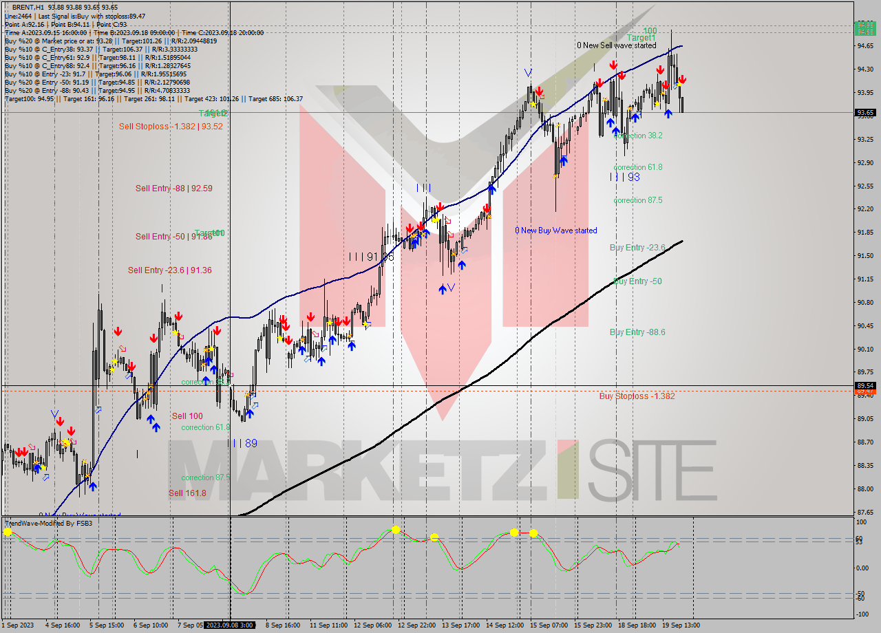Click the '5 Sep 15:00' time axis label
This screenshot has height=633, width=881.
tap(107, 625)
